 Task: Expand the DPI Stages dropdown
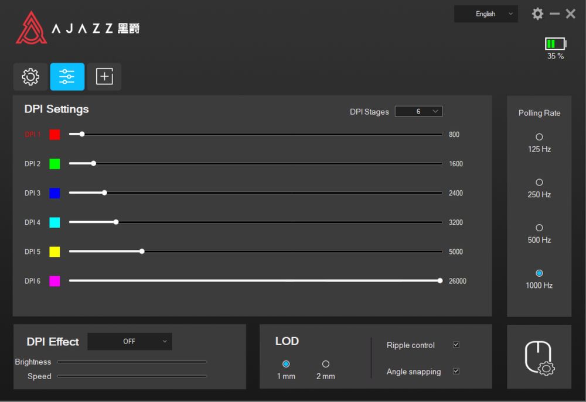coord(418,111)
